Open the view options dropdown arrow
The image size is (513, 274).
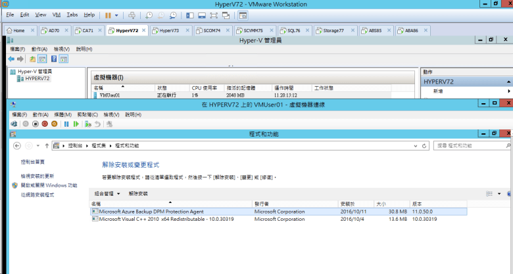tap(499, 194)
